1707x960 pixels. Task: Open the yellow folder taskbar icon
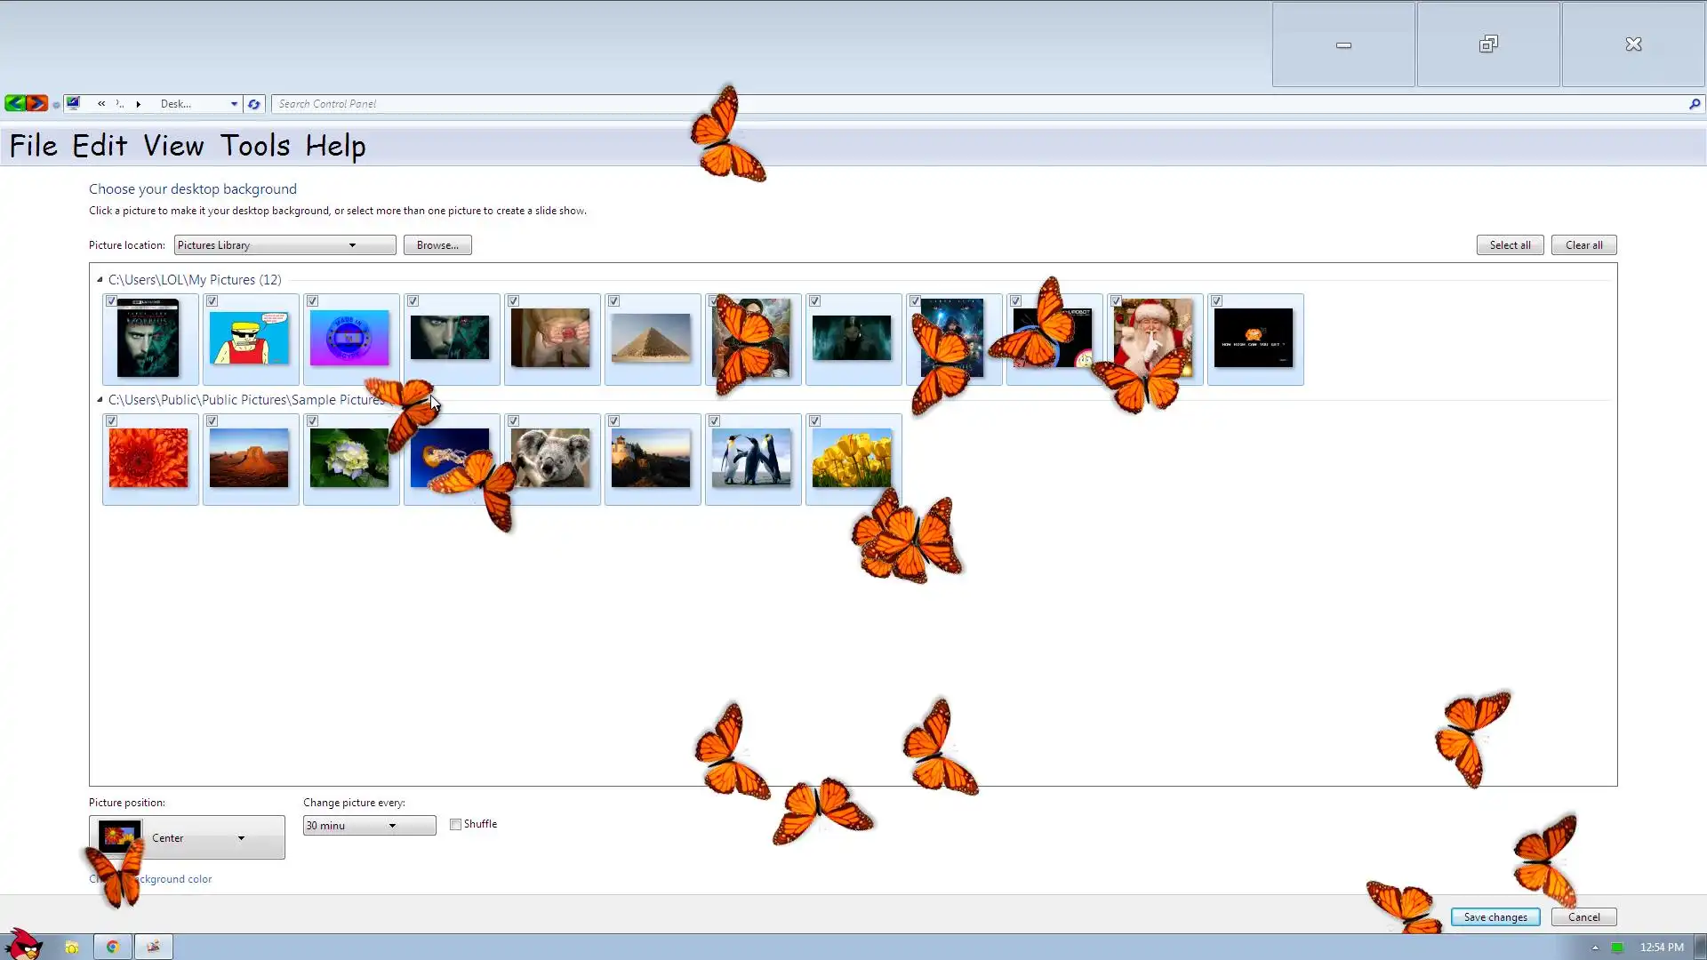[x=71, y=947]
